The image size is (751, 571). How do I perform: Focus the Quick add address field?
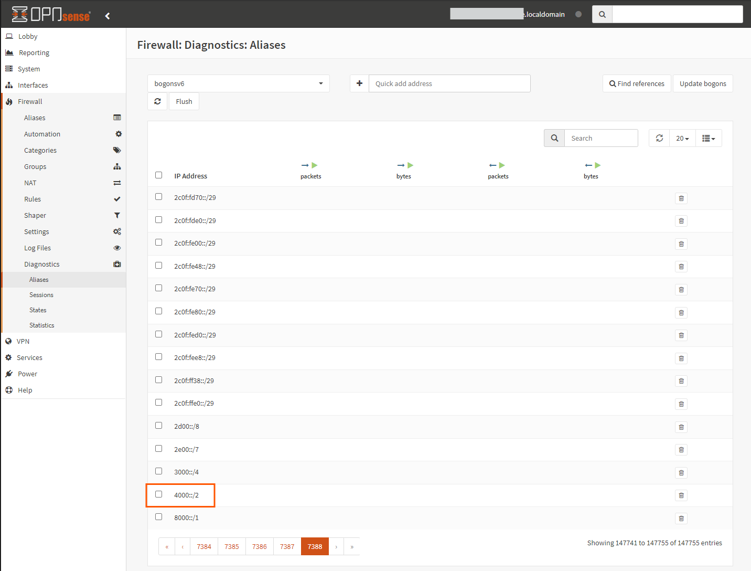[x=449, y=83]
